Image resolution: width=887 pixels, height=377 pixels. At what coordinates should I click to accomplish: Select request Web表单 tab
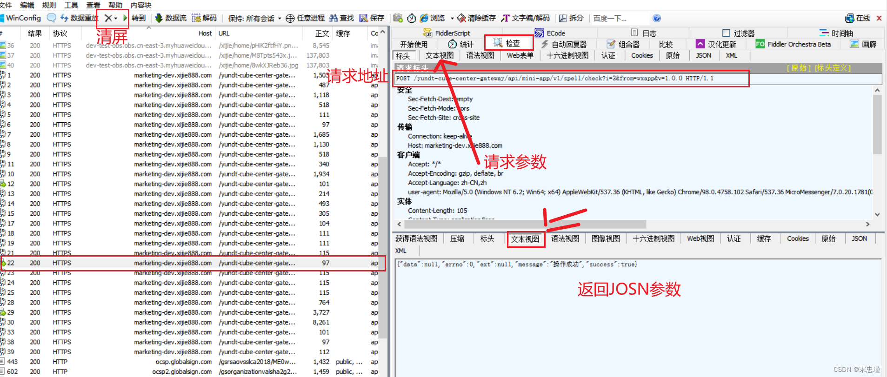520,55
